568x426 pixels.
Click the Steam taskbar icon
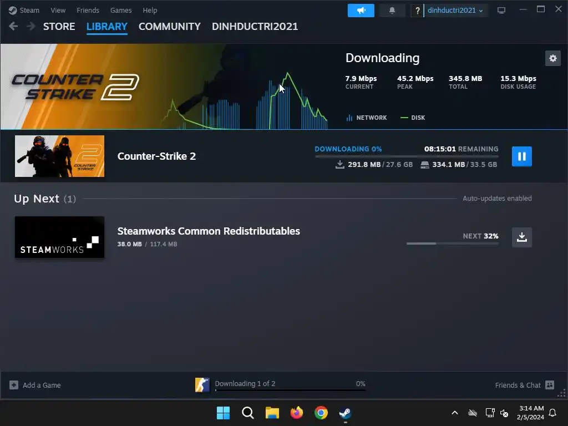pyautogui.click(x=345, y=413)
